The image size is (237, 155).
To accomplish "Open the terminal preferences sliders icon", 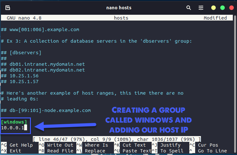I will [201, 7].
